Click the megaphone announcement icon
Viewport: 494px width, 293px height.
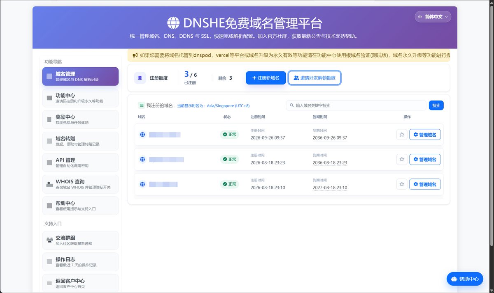[x=135, y=55]
